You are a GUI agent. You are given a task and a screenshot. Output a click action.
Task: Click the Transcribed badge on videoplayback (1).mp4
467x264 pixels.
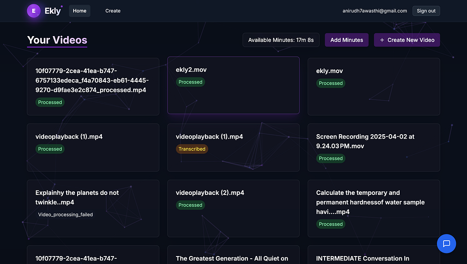tap(192, 149)
